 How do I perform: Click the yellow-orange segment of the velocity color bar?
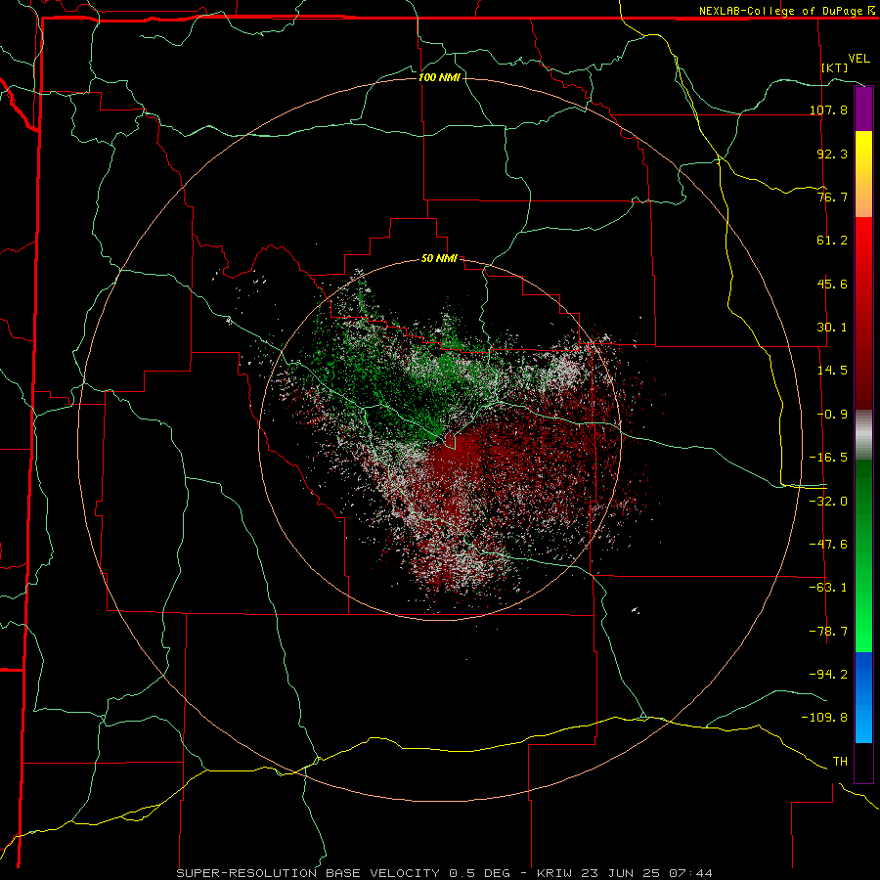pos(863,174)
